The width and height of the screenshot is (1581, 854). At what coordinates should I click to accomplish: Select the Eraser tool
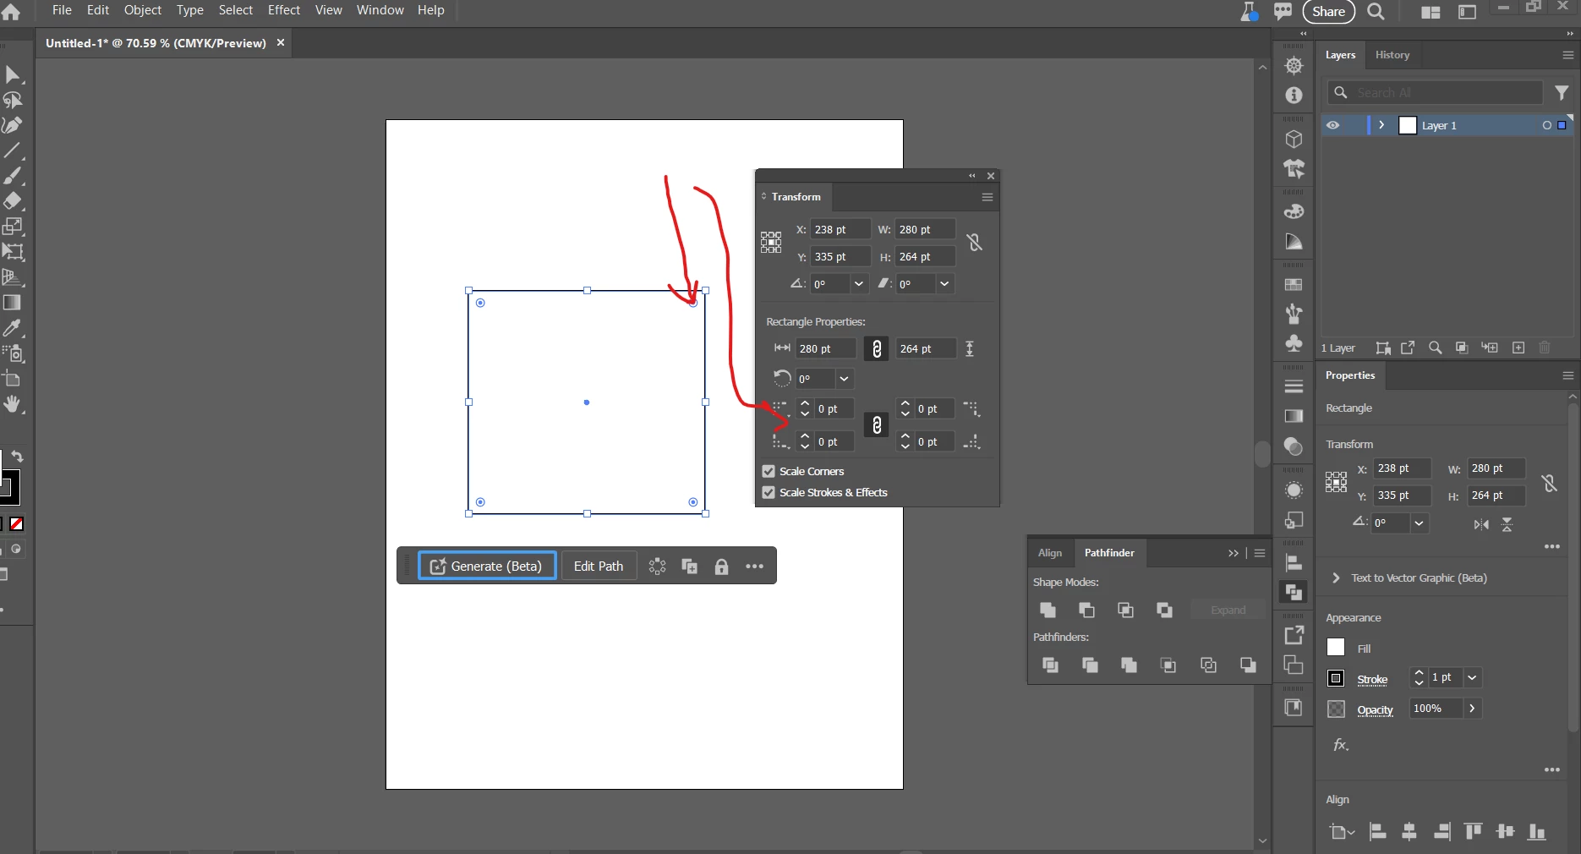pyautogui.click(x=12, y=201)
